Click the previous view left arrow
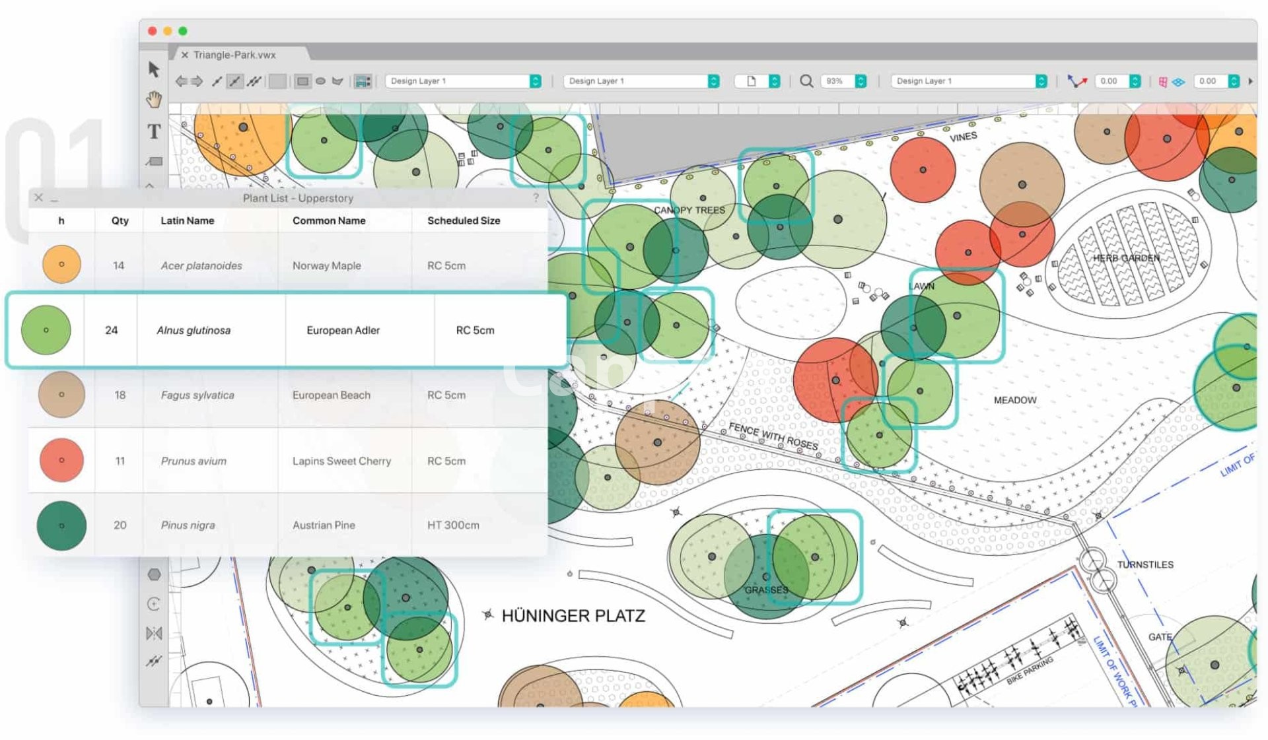Image resolution: width=1268 pixels, height=740 pixels. pyautogui.click(x=181, y=81)
